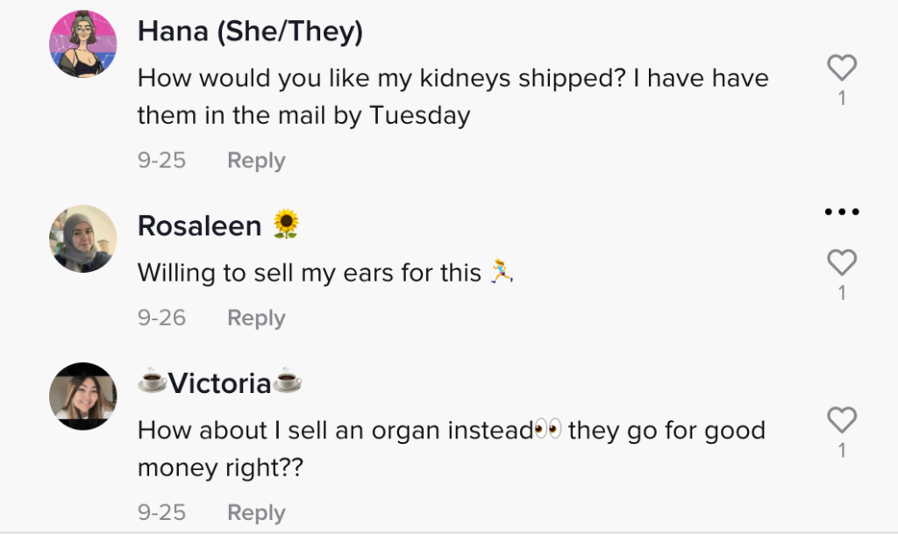Tap the heart on Rosaleen's comment
Screen dimensions: 898x542
pyautogui.click(x=842, y=262)
